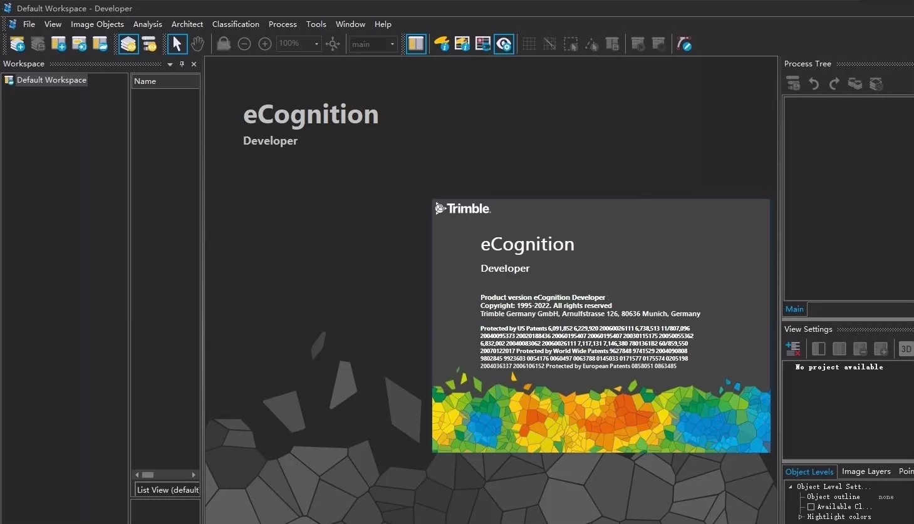Click the workspace list horizontal scrollbar thumb
Viewport: 914px width, 524px height.
[148, 475]
